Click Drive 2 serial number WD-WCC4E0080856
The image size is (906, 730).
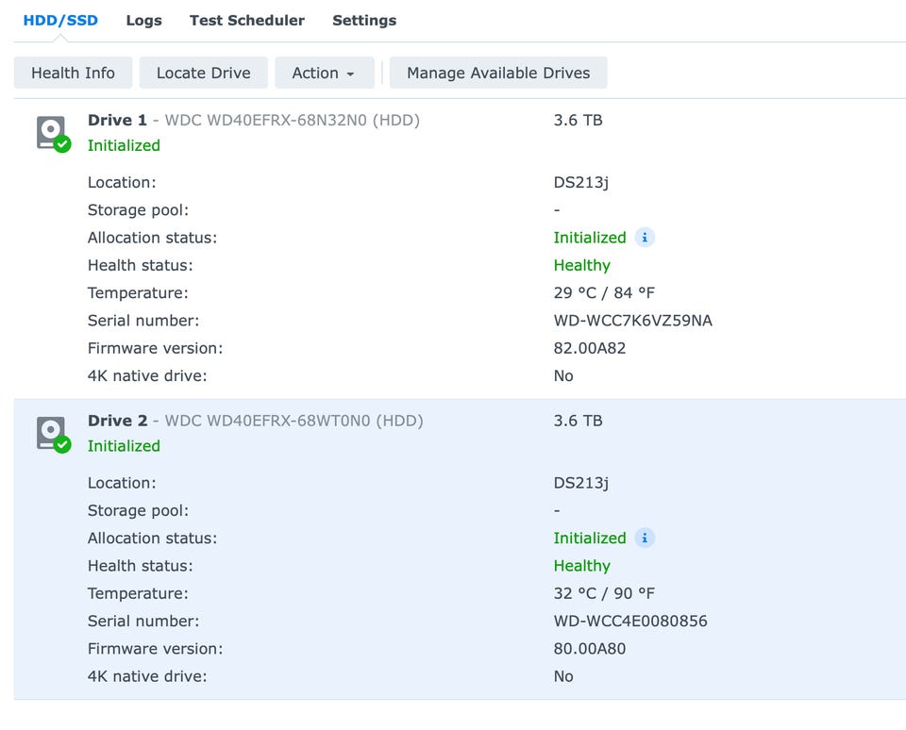click(x=629, y=621)
